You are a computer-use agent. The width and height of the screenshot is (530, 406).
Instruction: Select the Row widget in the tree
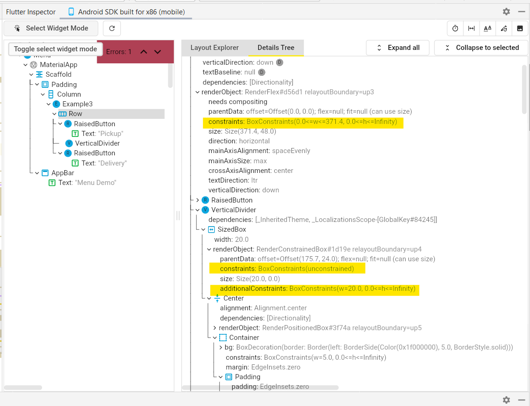coord(74,113)
